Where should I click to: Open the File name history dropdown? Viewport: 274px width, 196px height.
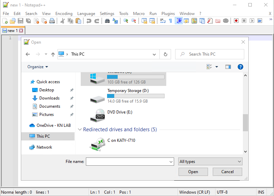tap(171, 162)
